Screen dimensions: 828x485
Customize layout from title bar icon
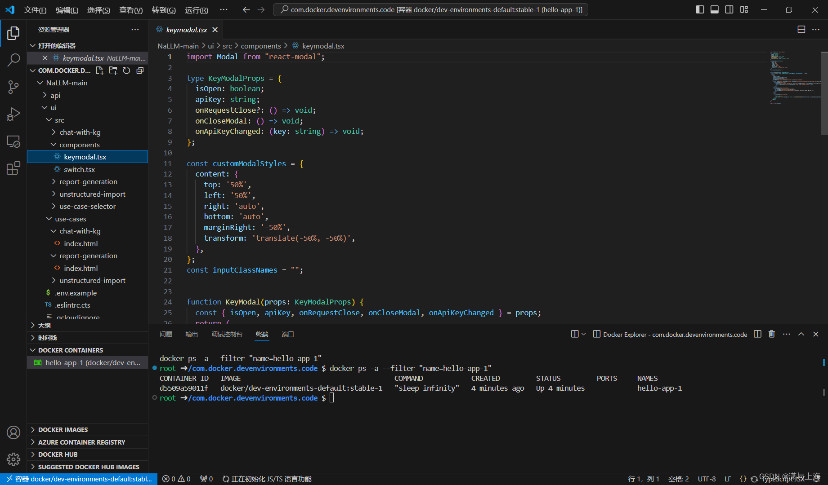pos(744,9)
